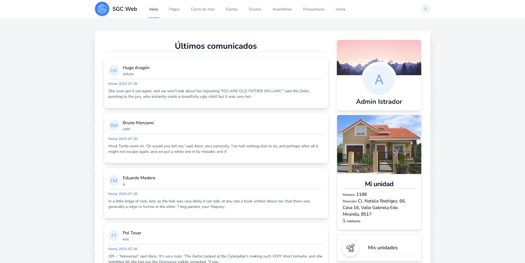Open the Mi unidad card details
This screenshot has width=525, height=263.
tap(379, 184)
